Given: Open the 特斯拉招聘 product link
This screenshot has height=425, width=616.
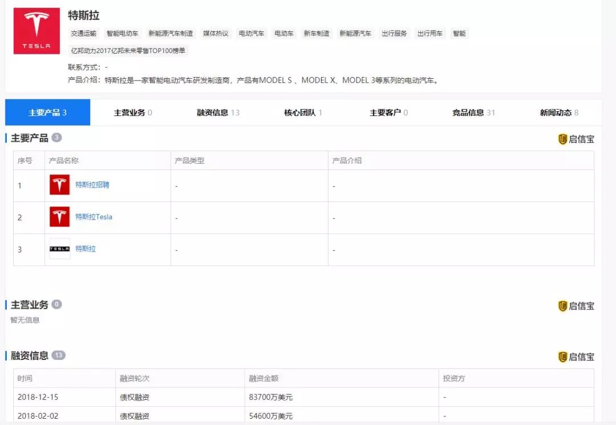Looking at the screenshot, I should click(x=92, y=185).
